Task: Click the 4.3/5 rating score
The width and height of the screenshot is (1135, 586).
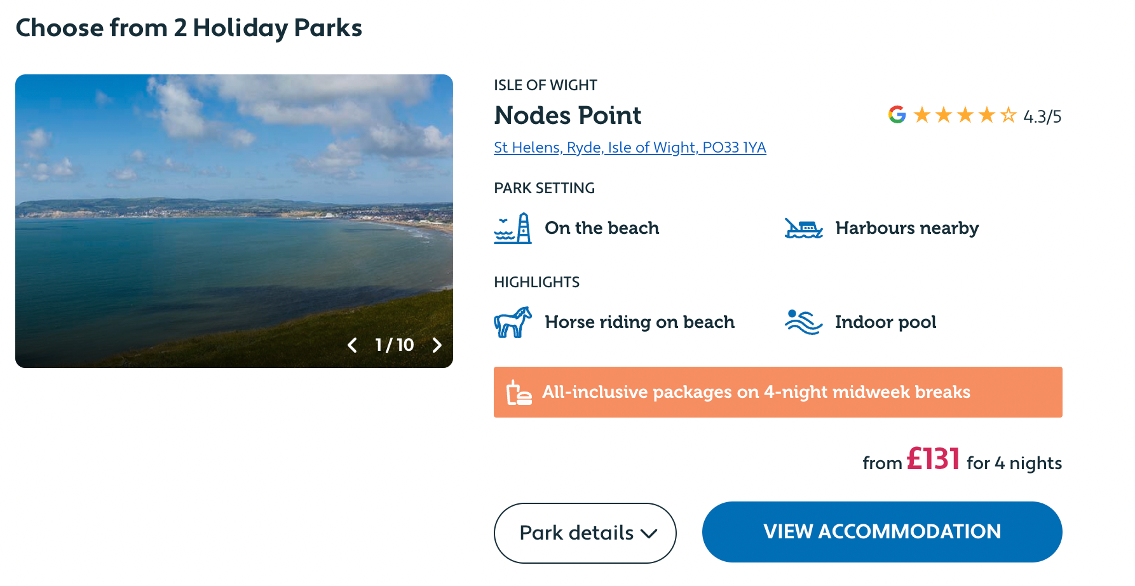Action: (x=1042, y=116)
